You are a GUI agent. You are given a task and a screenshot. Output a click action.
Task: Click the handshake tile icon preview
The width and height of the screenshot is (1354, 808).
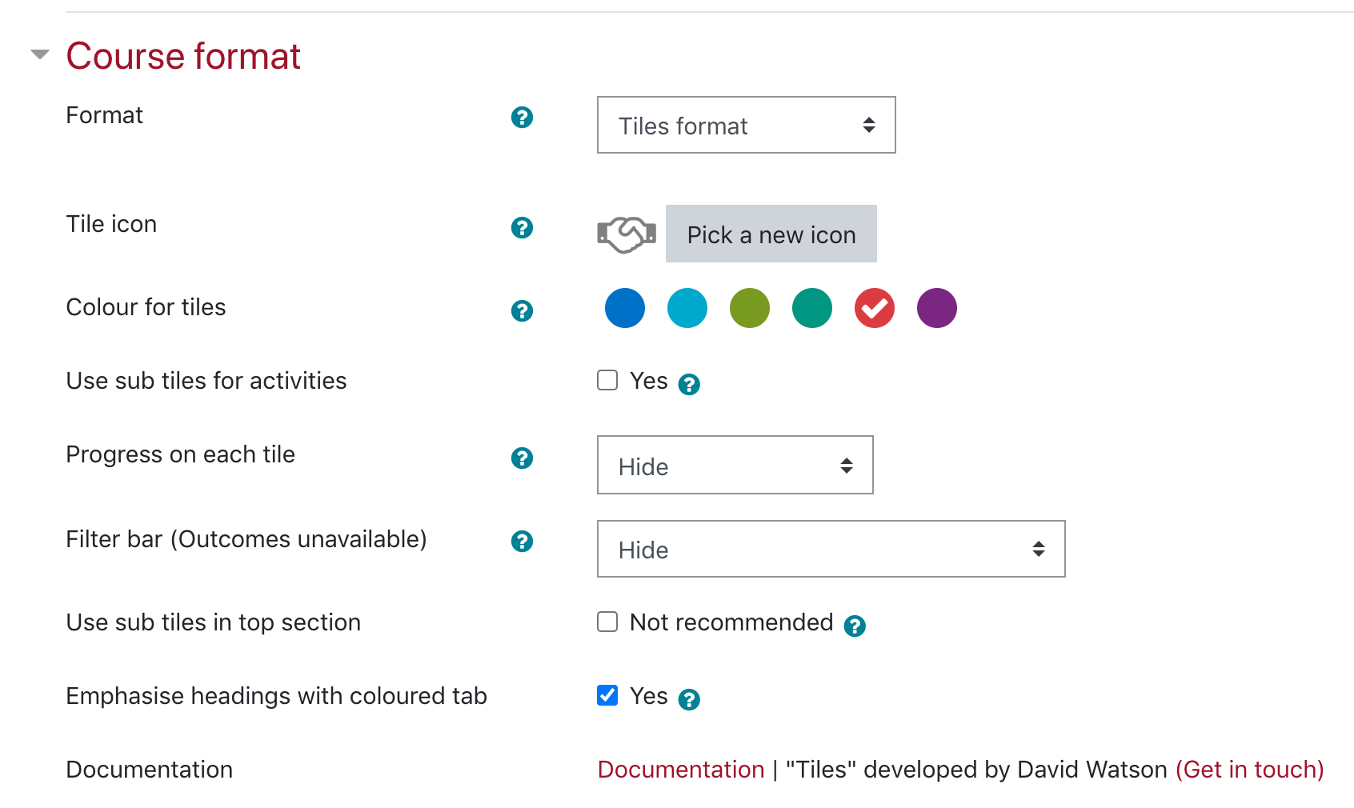[x=627, y=234]
